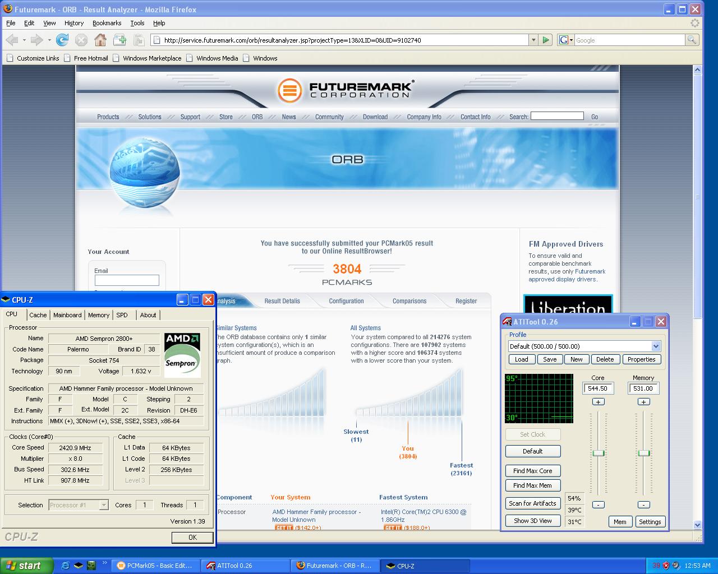Expand the ATITool profile dropdown
Image resolution: width=718 pixels, height=574 pixels.
(x=656, y=346)
